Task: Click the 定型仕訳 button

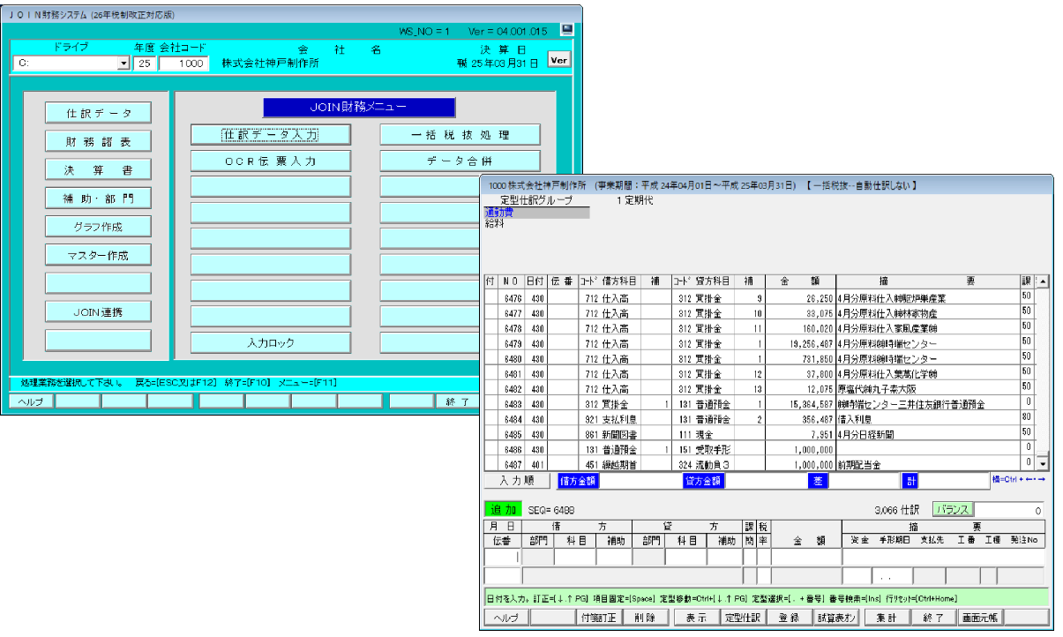Action: point(742,618)
